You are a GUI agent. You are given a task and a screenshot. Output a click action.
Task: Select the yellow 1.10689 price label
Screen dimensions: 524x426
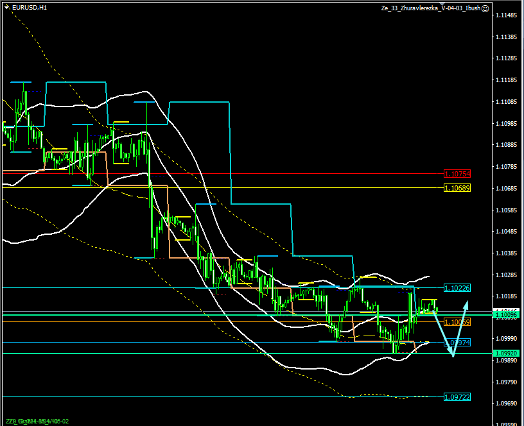point(457,188)
